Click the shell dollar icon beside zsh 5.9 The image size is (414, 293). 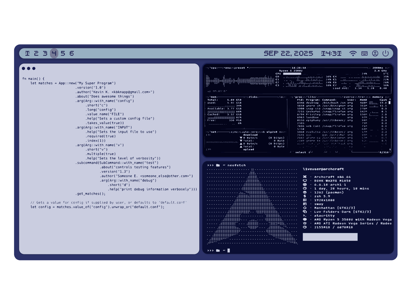pyautogui.click(x=305, y=196)
